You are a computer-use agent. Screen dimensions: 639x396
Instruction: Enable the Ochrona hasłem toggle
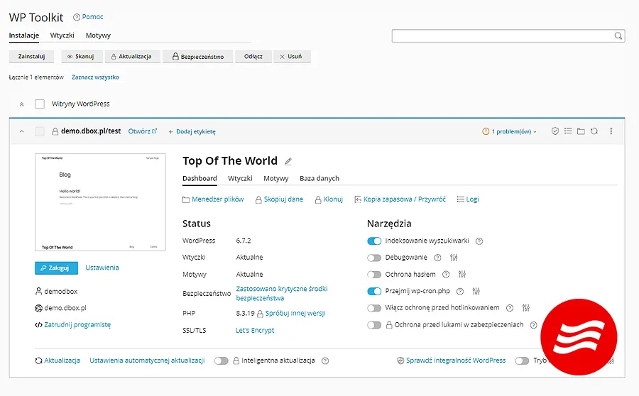click(374, 275)
